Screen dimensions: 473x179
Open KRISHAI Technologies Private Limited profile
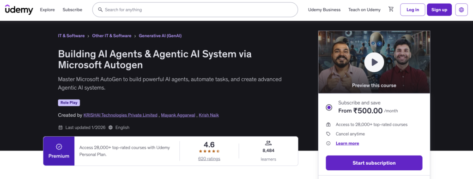(121, 115)
